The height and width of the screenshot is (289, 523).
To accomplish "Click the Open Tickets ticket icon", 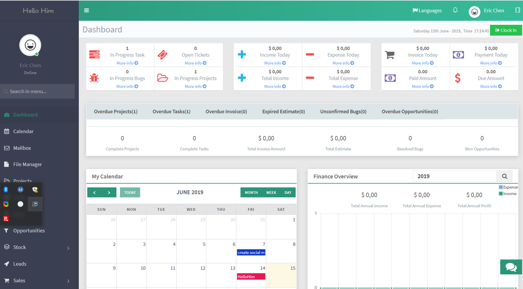I will tap(162, 55).
